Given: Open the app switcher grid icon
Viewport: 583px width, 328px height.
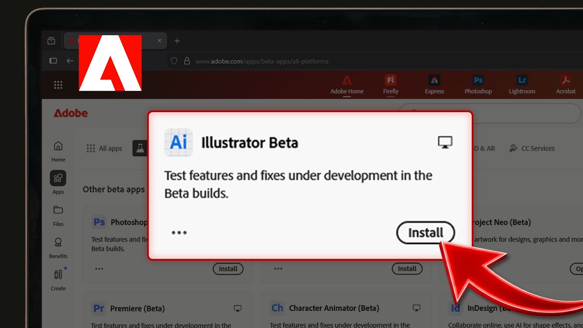Looking at the screenshot, I should (x=58, y=85).
